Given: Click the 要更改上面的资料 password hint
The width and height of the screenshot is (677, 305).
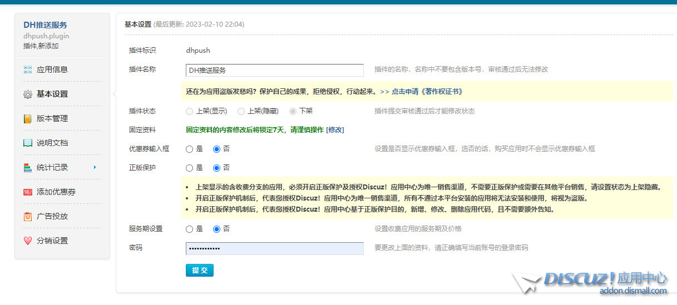Looking at the screenshot, I should 451,248.
